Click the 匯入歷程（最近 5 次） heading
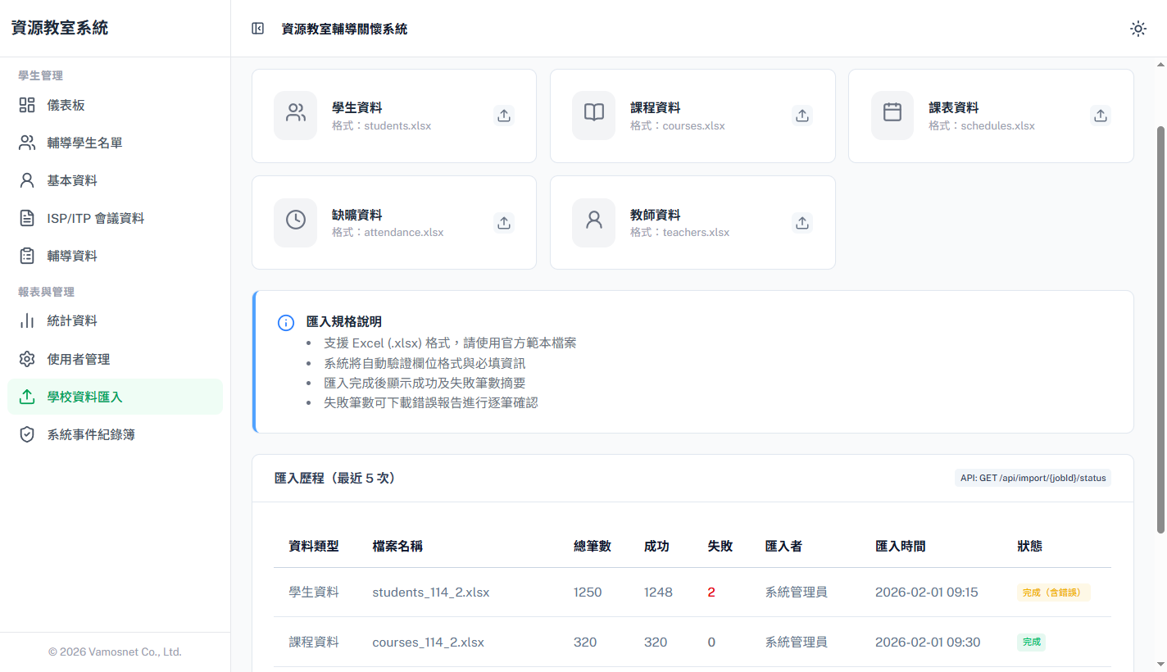1167x672 pixels. click(335, 478)
